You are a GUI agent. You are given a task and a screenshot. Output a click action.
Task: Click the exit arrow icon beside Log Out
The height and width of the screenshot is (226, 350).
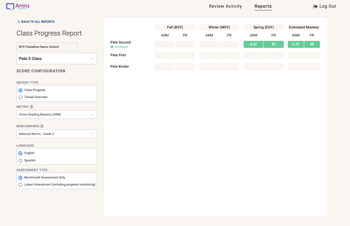pyautogui.click(x=315, y=6)
